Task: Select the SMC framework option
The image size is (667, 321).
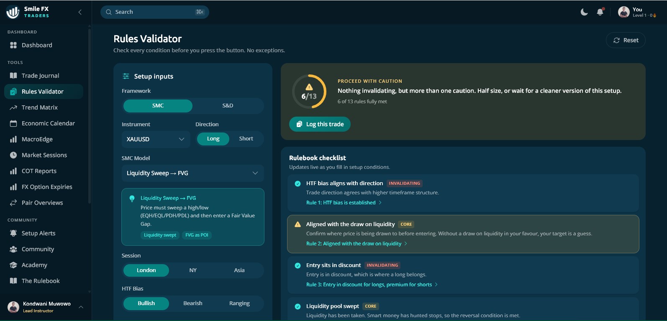Action: (x=158, y=106)
